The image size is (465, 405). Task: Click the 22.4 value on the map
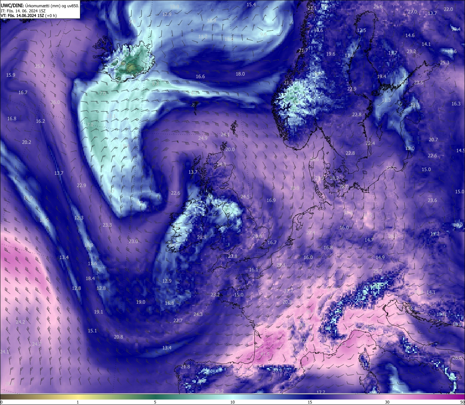pos(370,143)
